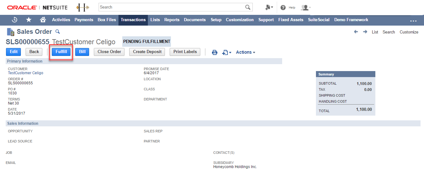Go to the Home house icon
424x169 pixels.
43,20
